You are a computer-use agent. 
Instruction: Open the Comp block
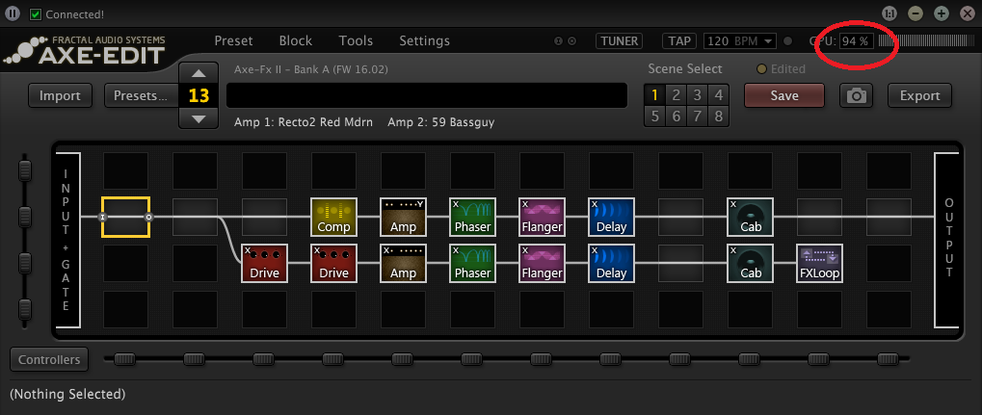coord(333,218)
